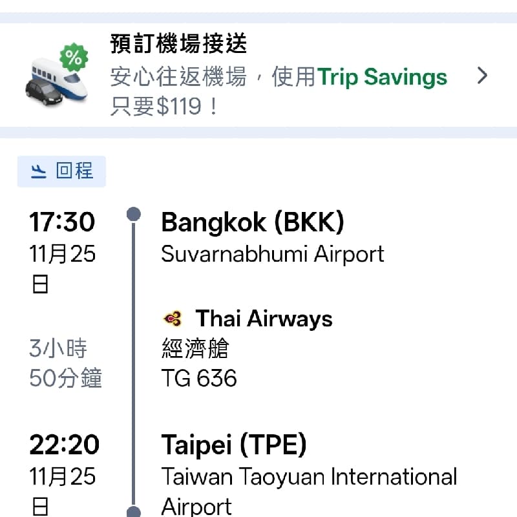Tap the Bangkok departure timeline dot
517x517 pixels.
click(134, 214)
